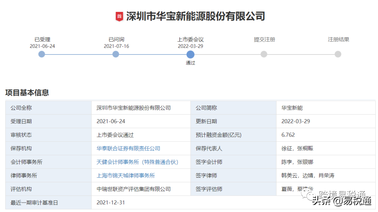
Task: Click the 受理日期 label cell
Action: [48, 121]
